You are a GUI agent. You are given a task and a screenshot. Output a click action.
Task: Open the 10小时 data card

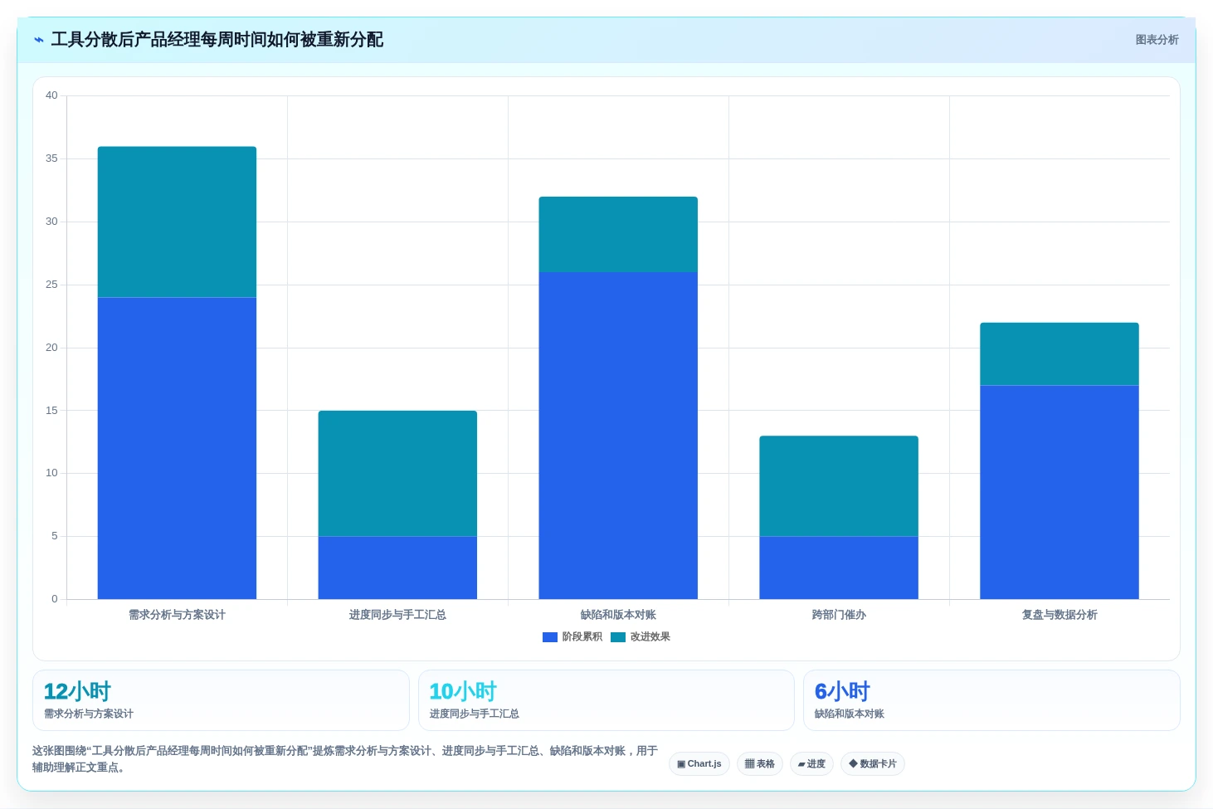click(x=606, y=700)
